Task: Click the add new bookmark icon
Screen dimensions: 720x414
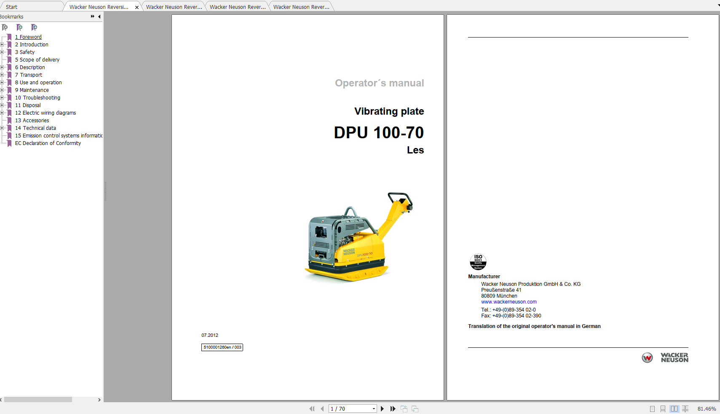Action: pyautogui.click(x=19, y=27)
